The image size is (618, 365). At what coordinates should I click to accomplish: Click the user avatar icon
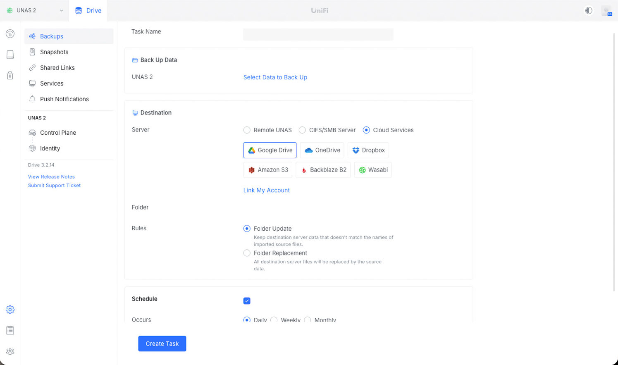click(606, 11)
